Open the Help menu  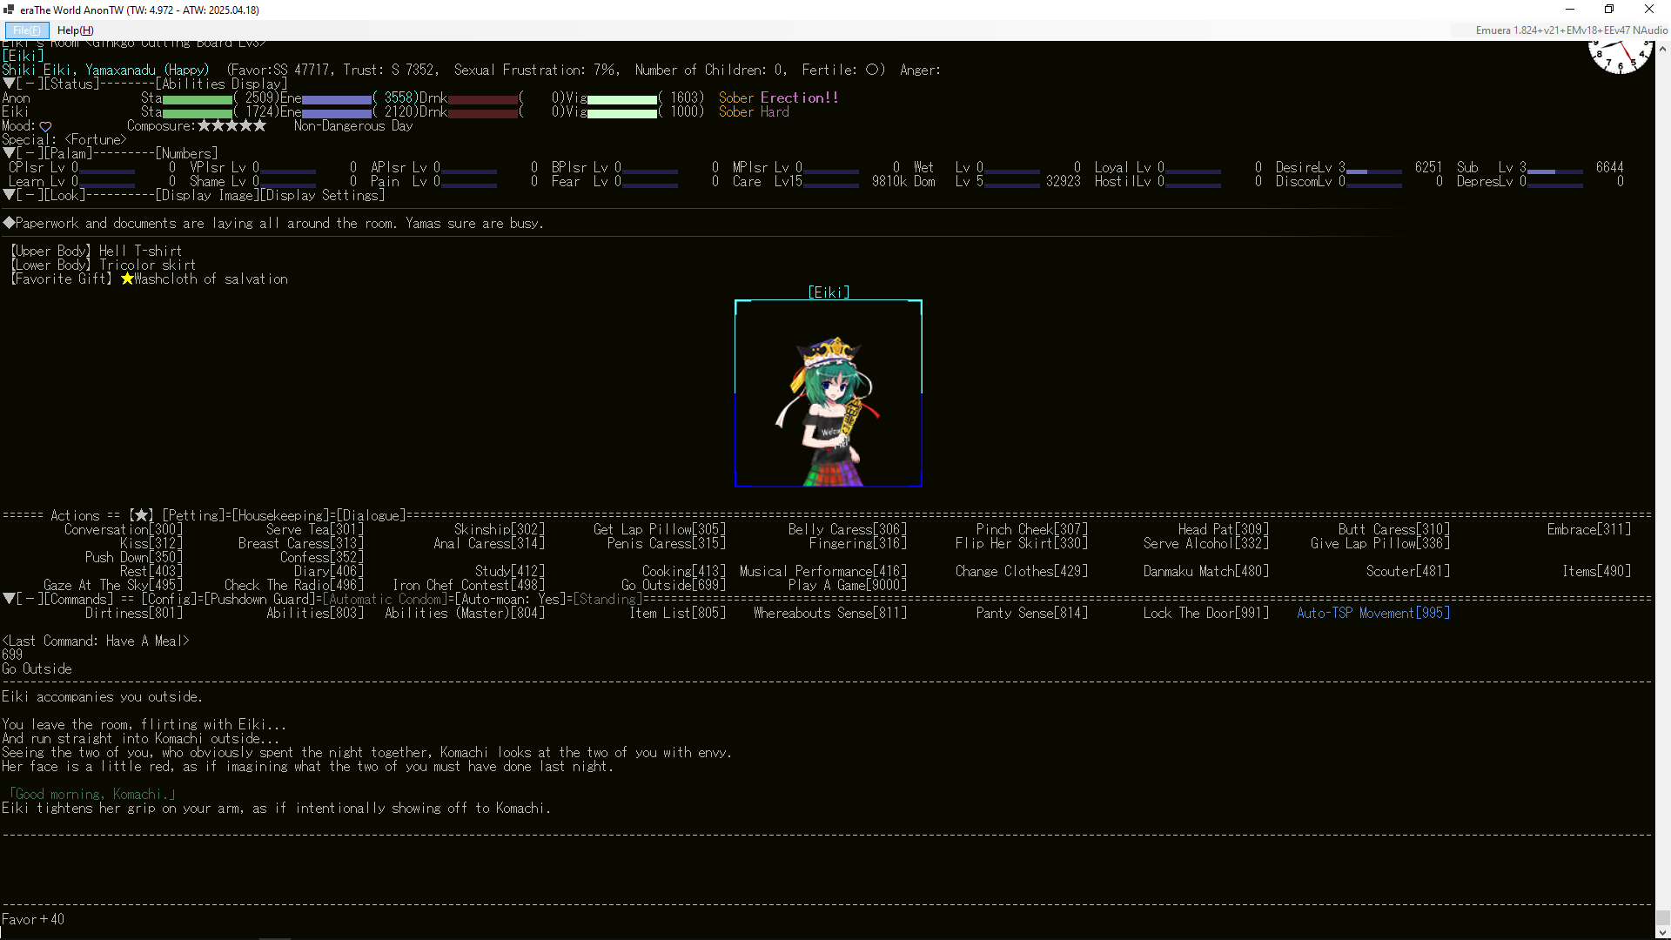pyautogui.click(x=76, y=30)
